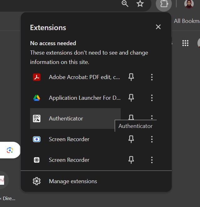Open the All Bookmarks folder
Viewport: 200px width, 207px height.
click(x=187, y=21)
